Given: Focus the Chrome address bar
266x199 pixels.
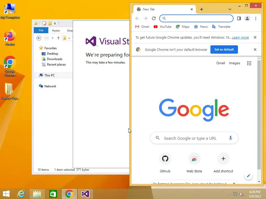Looking at the screenshot, I should pos(196,18).
